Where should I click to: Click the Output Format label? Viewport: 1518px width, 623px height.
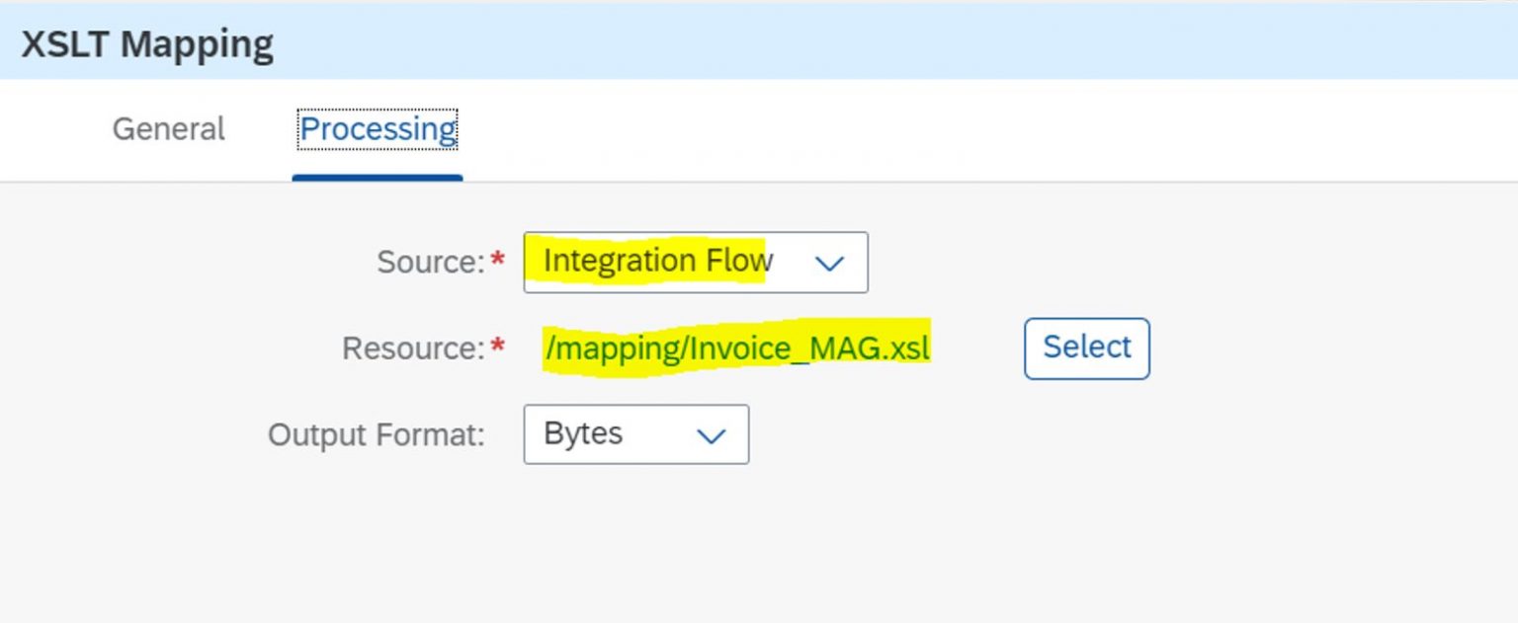click(x=374, y=434)
